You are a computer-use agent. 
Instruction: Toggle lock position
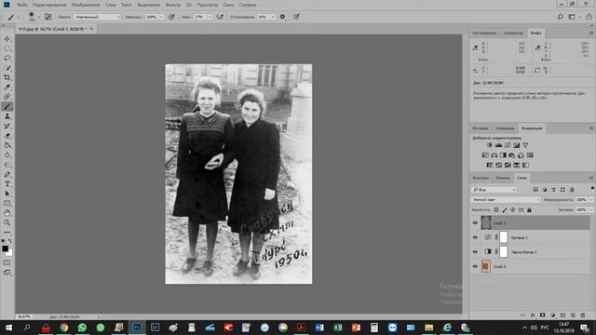pyautogui.click(x=513, y=209)
